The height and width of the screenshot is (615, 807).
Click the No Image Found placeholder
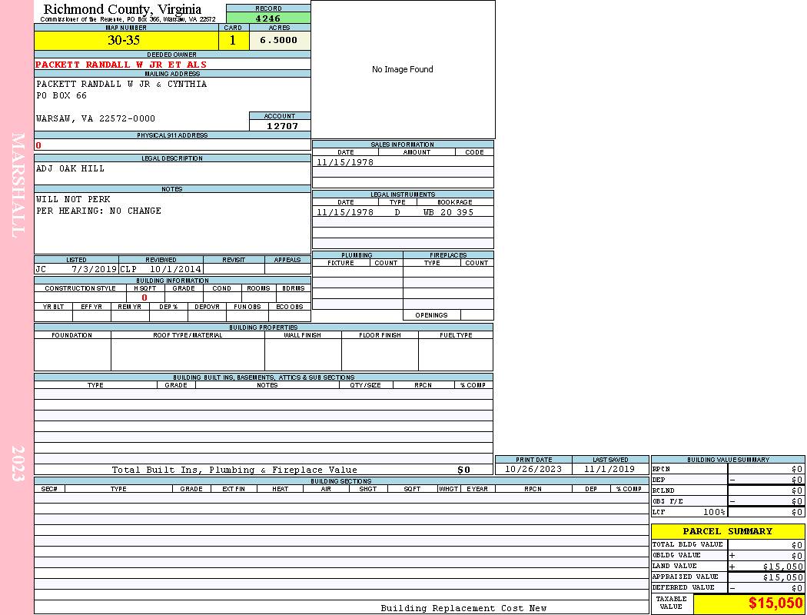[x=402, y=69]
